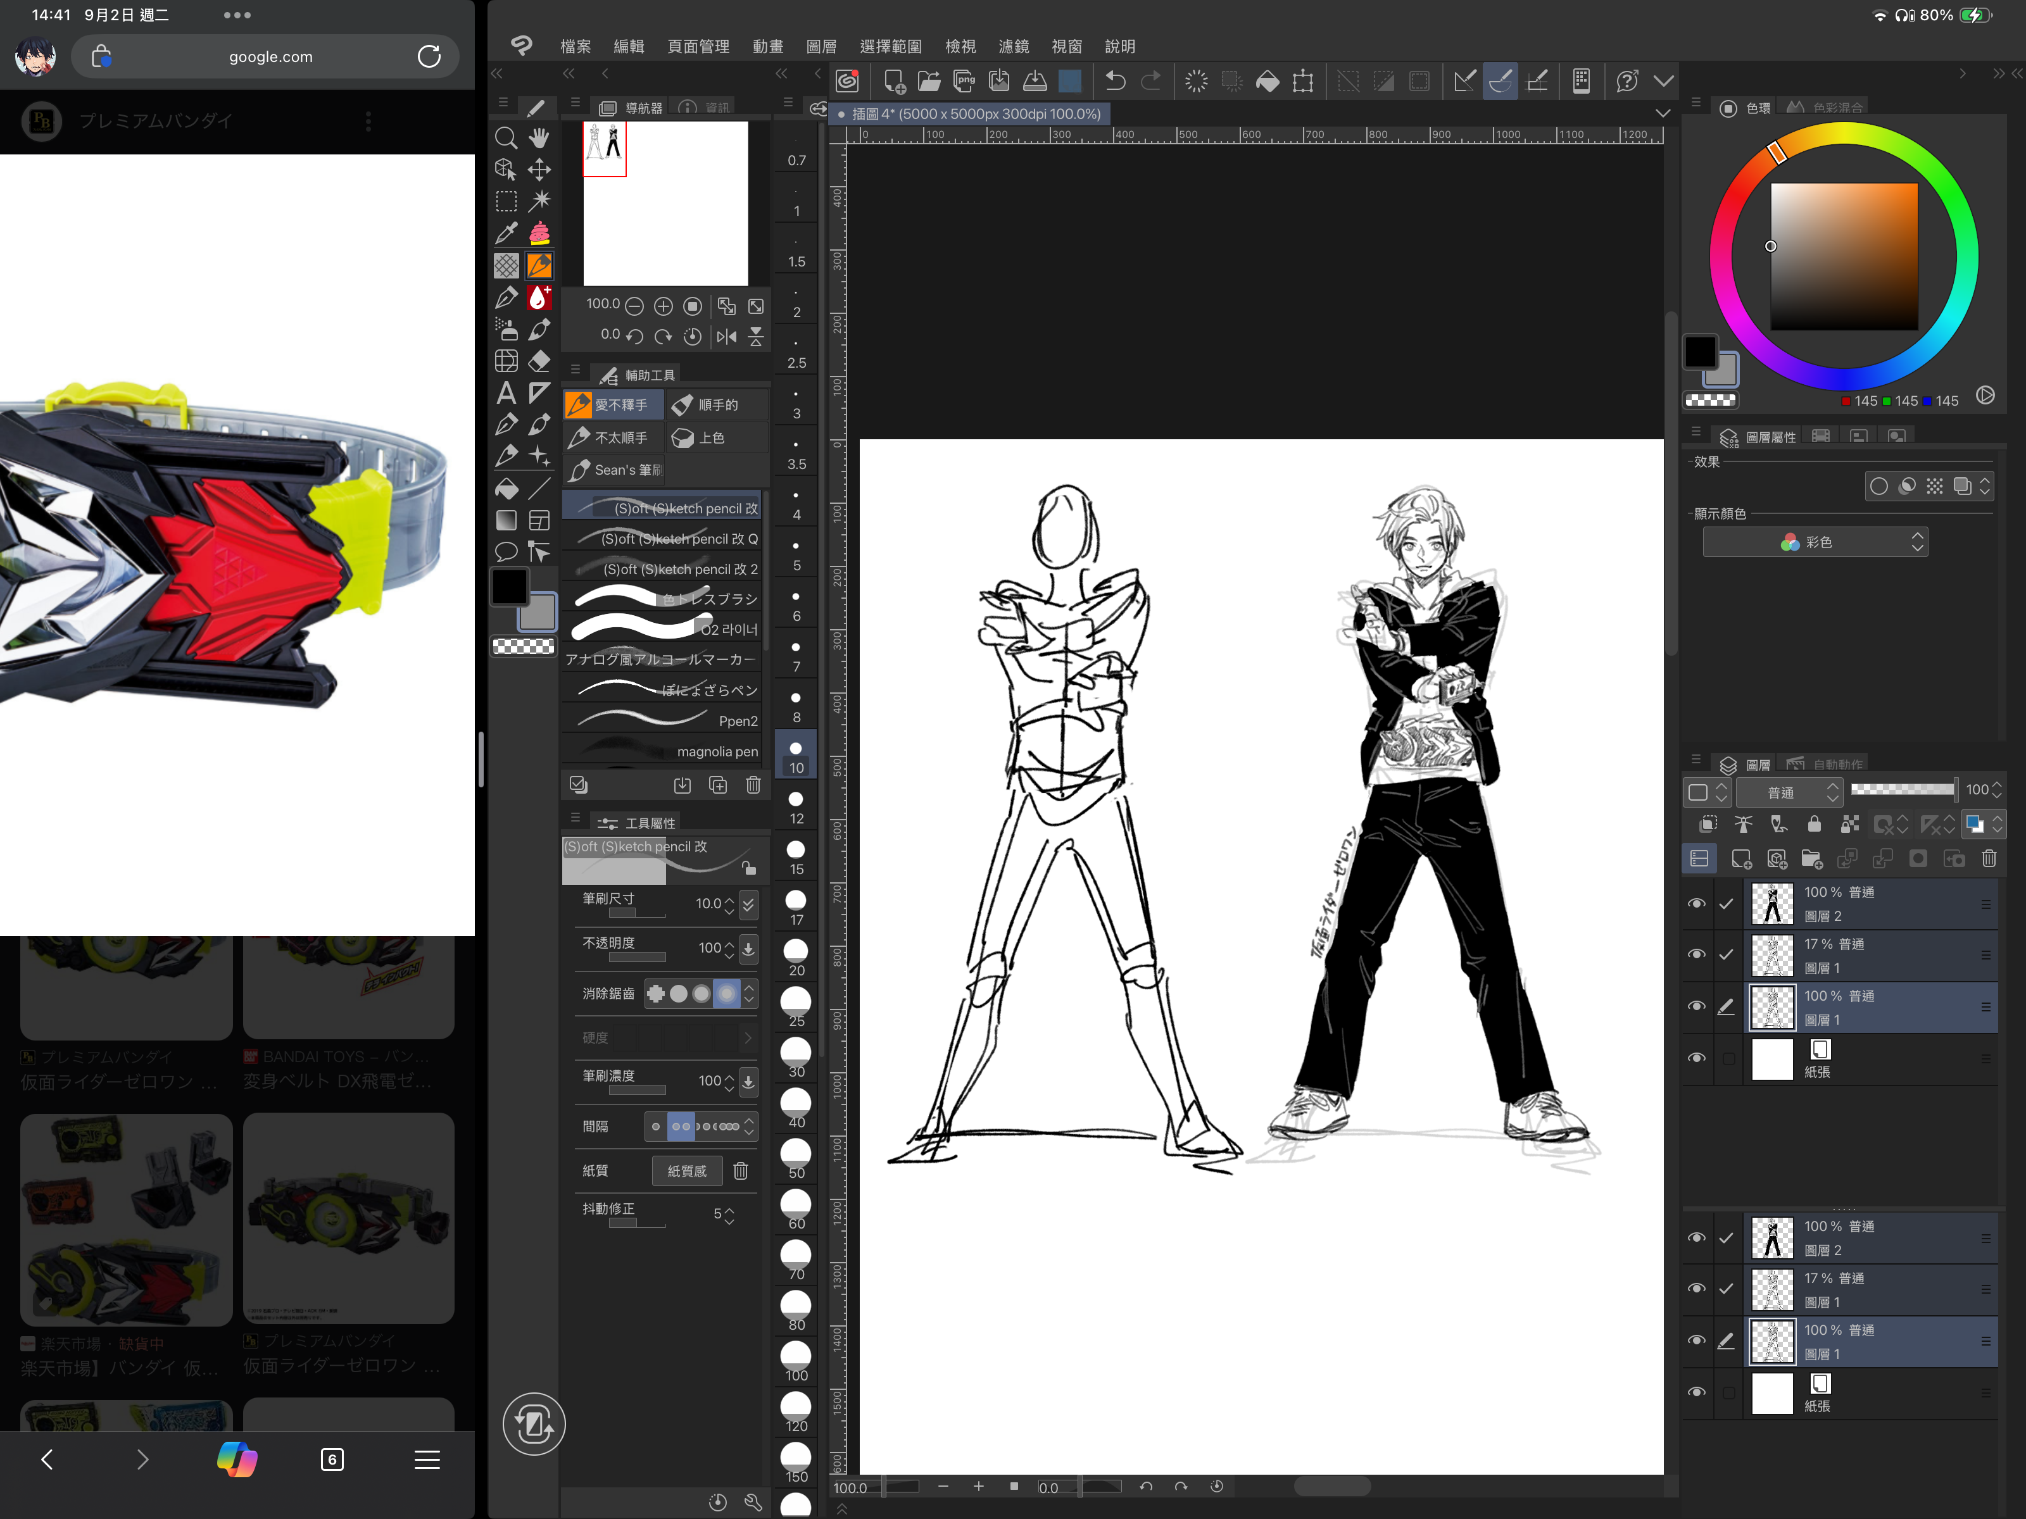Open blending mode 普通 dropdown
Screen dimensions: 2026x1519
pyautogui.click(x=1789, y=792)
